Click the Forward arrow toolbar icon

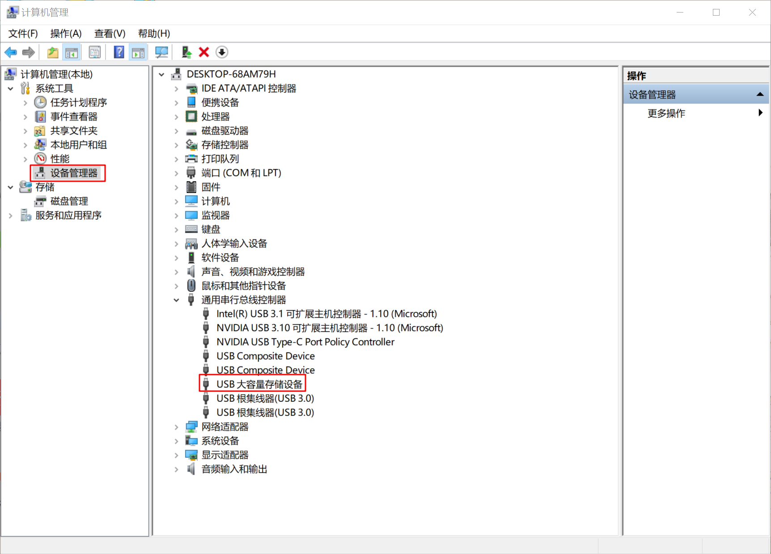29,52
